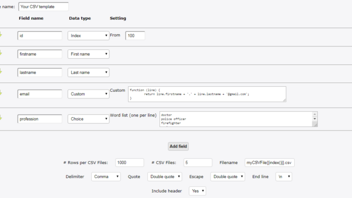The width and height of the screenshot is (352, 198).
Task: Click the resize grip of the Word list textarea
Action: (x=316, y=125)
